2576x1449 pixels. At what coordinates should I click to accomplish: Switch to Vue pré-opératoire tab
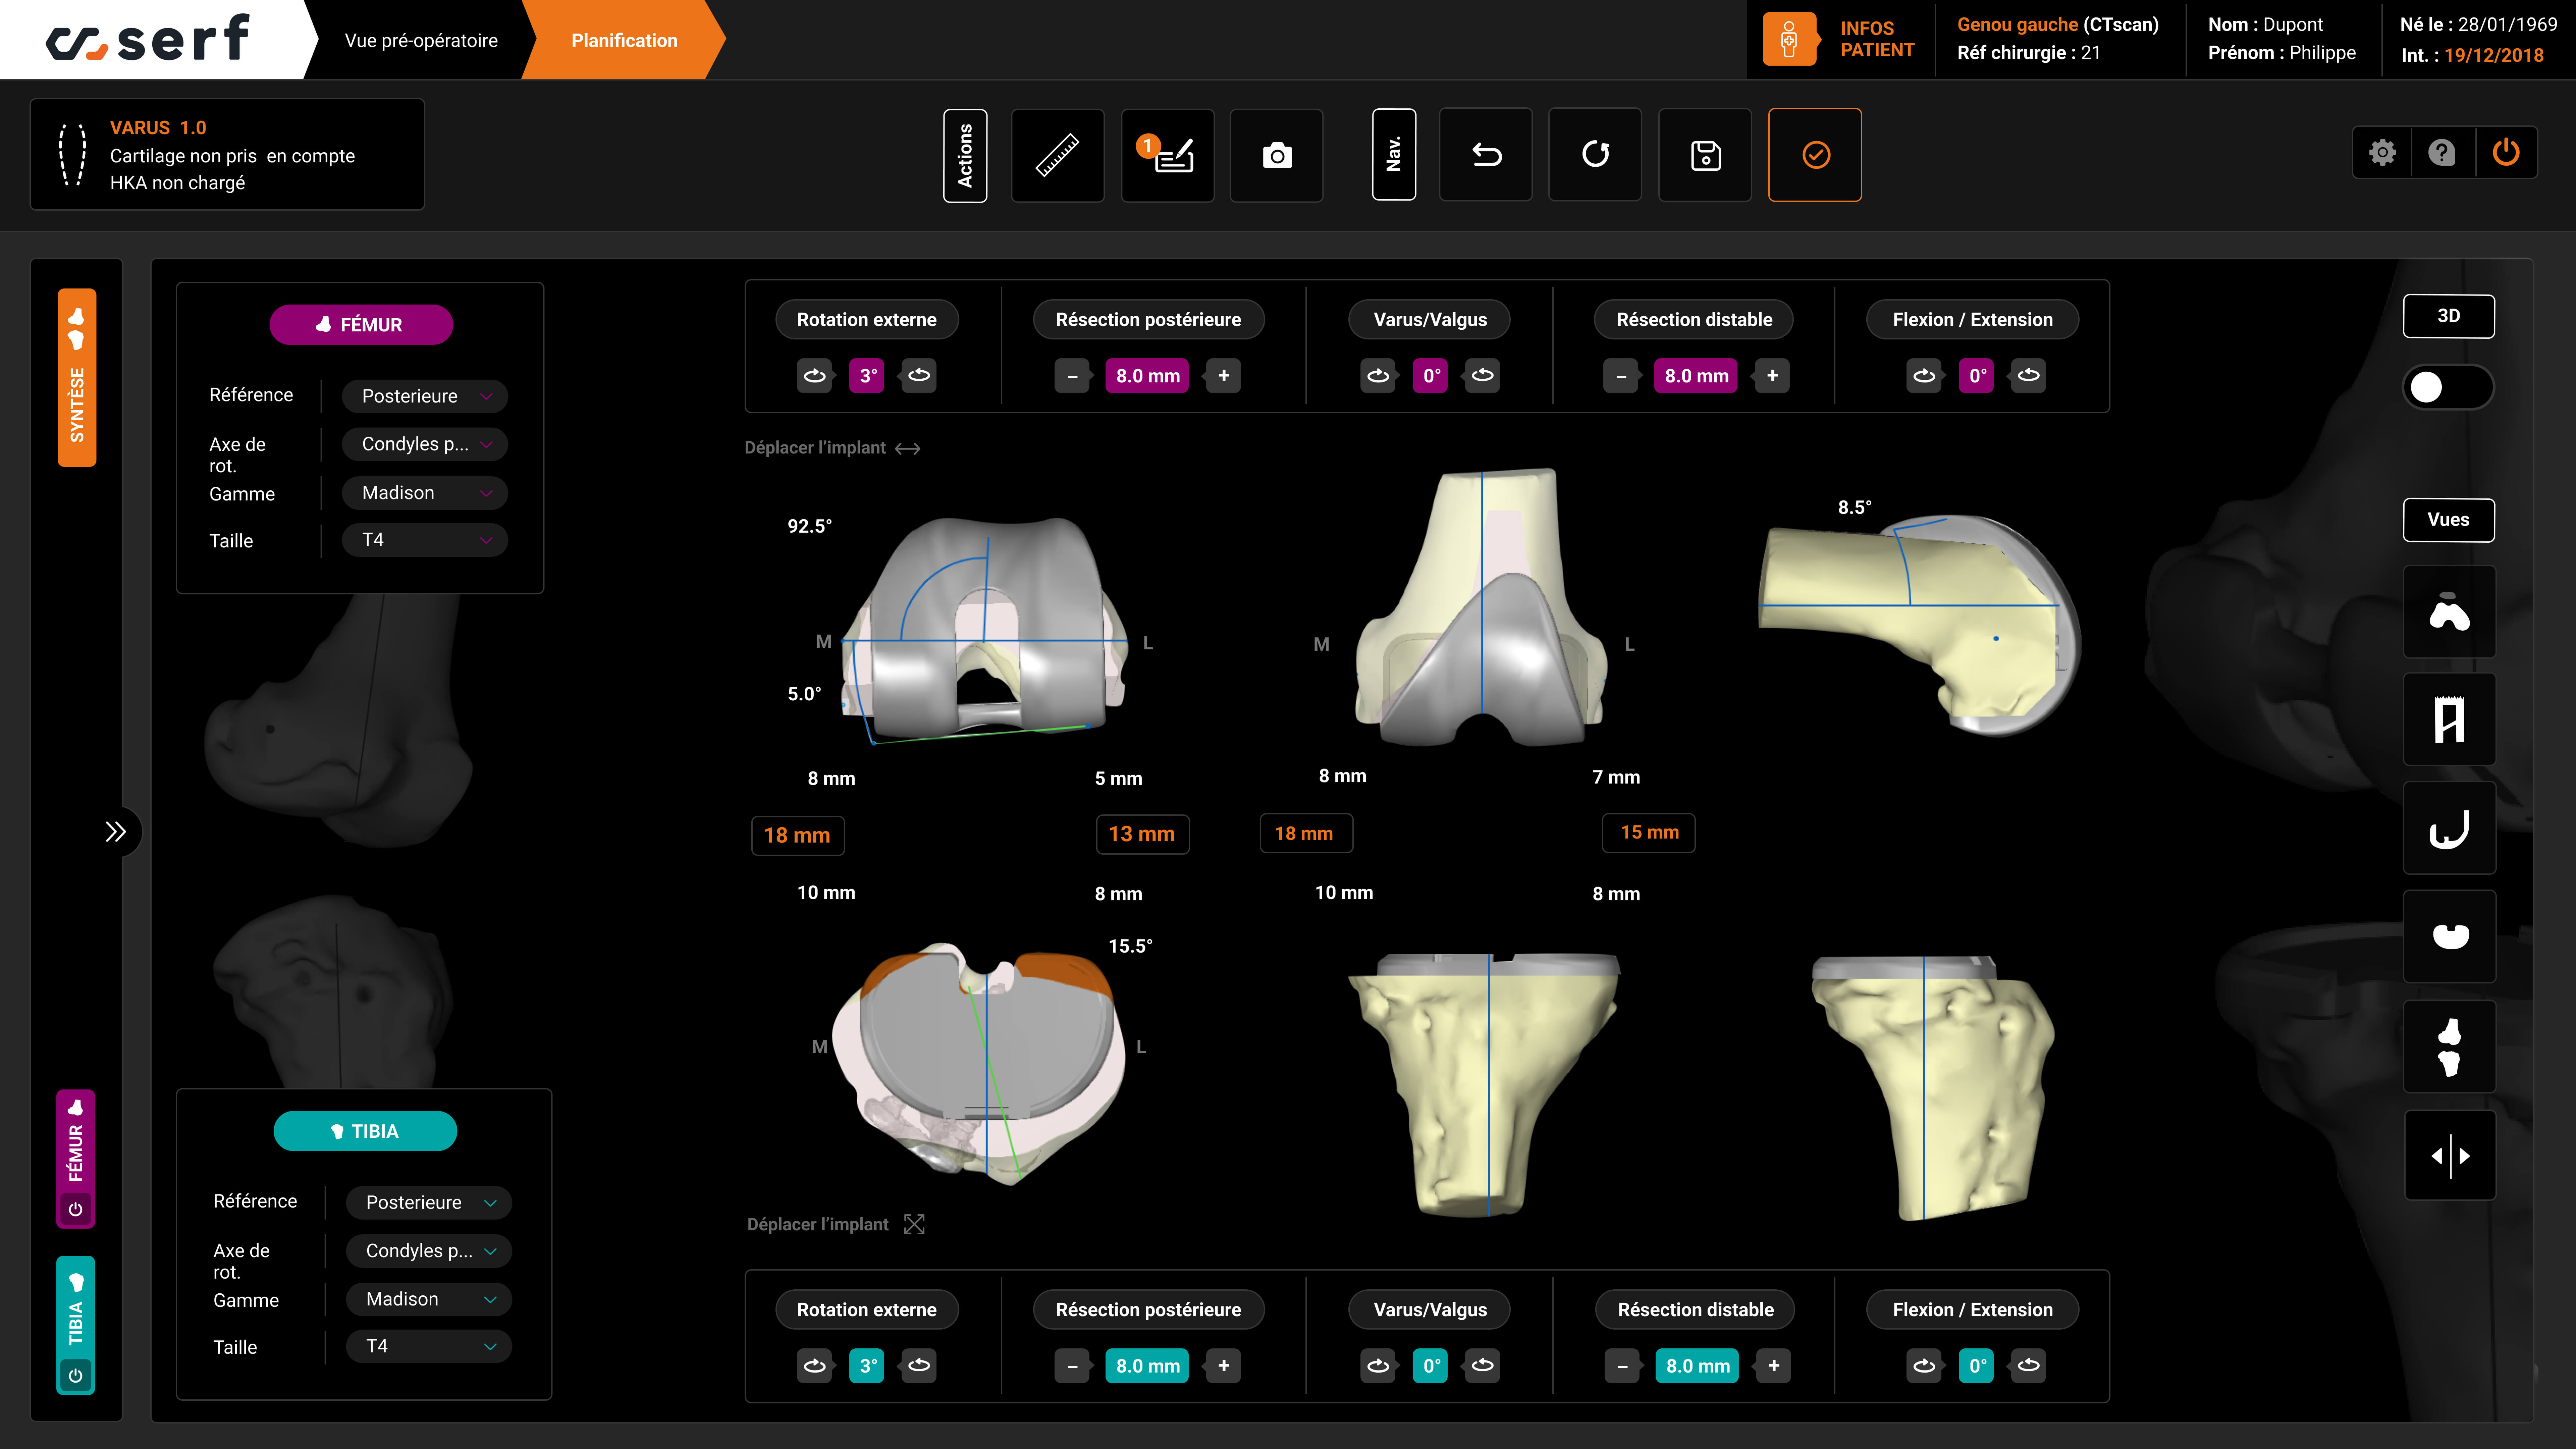[x=421, y=40]
